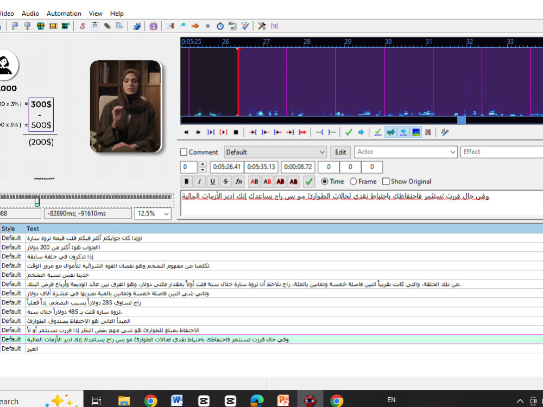This screenshot has height=407, width=543.
Task: Open font face name fn button
Action: [238, 181]
